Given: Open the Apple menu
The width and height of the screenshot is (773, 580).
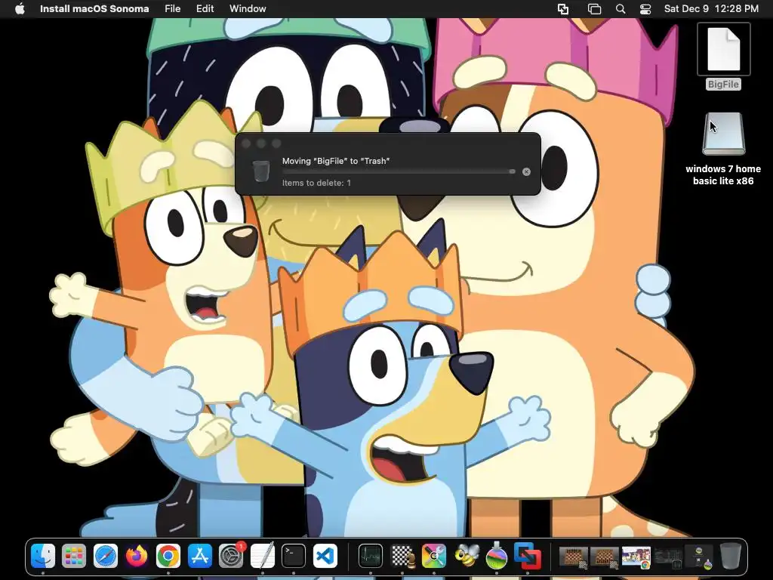Looking at the screenshot, I should [20, 9].
